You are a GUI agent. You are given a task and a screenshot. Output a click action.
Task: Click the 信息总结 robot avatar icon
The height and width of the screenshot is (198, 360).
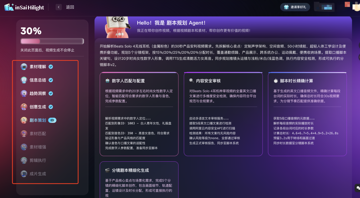pyautogui.click(x=24, y=80)
